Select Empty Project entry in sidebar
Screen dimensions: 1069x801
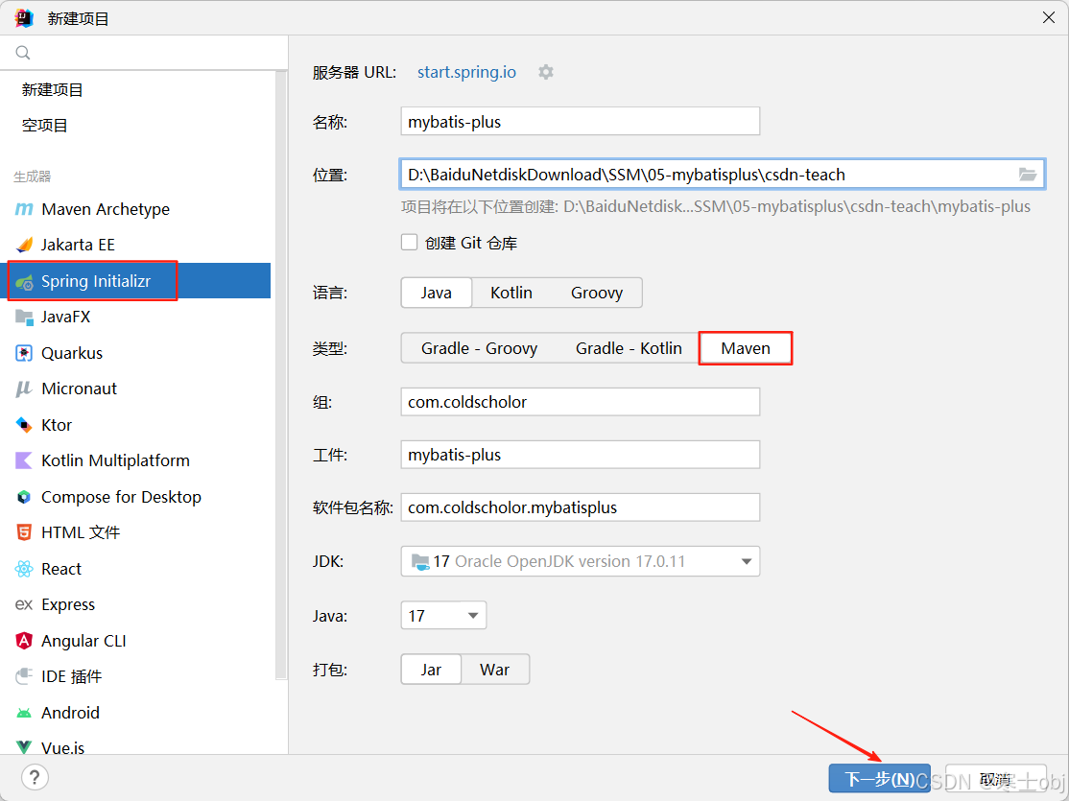pos(45,126)
